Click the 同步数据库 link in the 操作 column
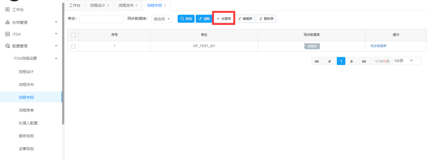 [378, 46]
